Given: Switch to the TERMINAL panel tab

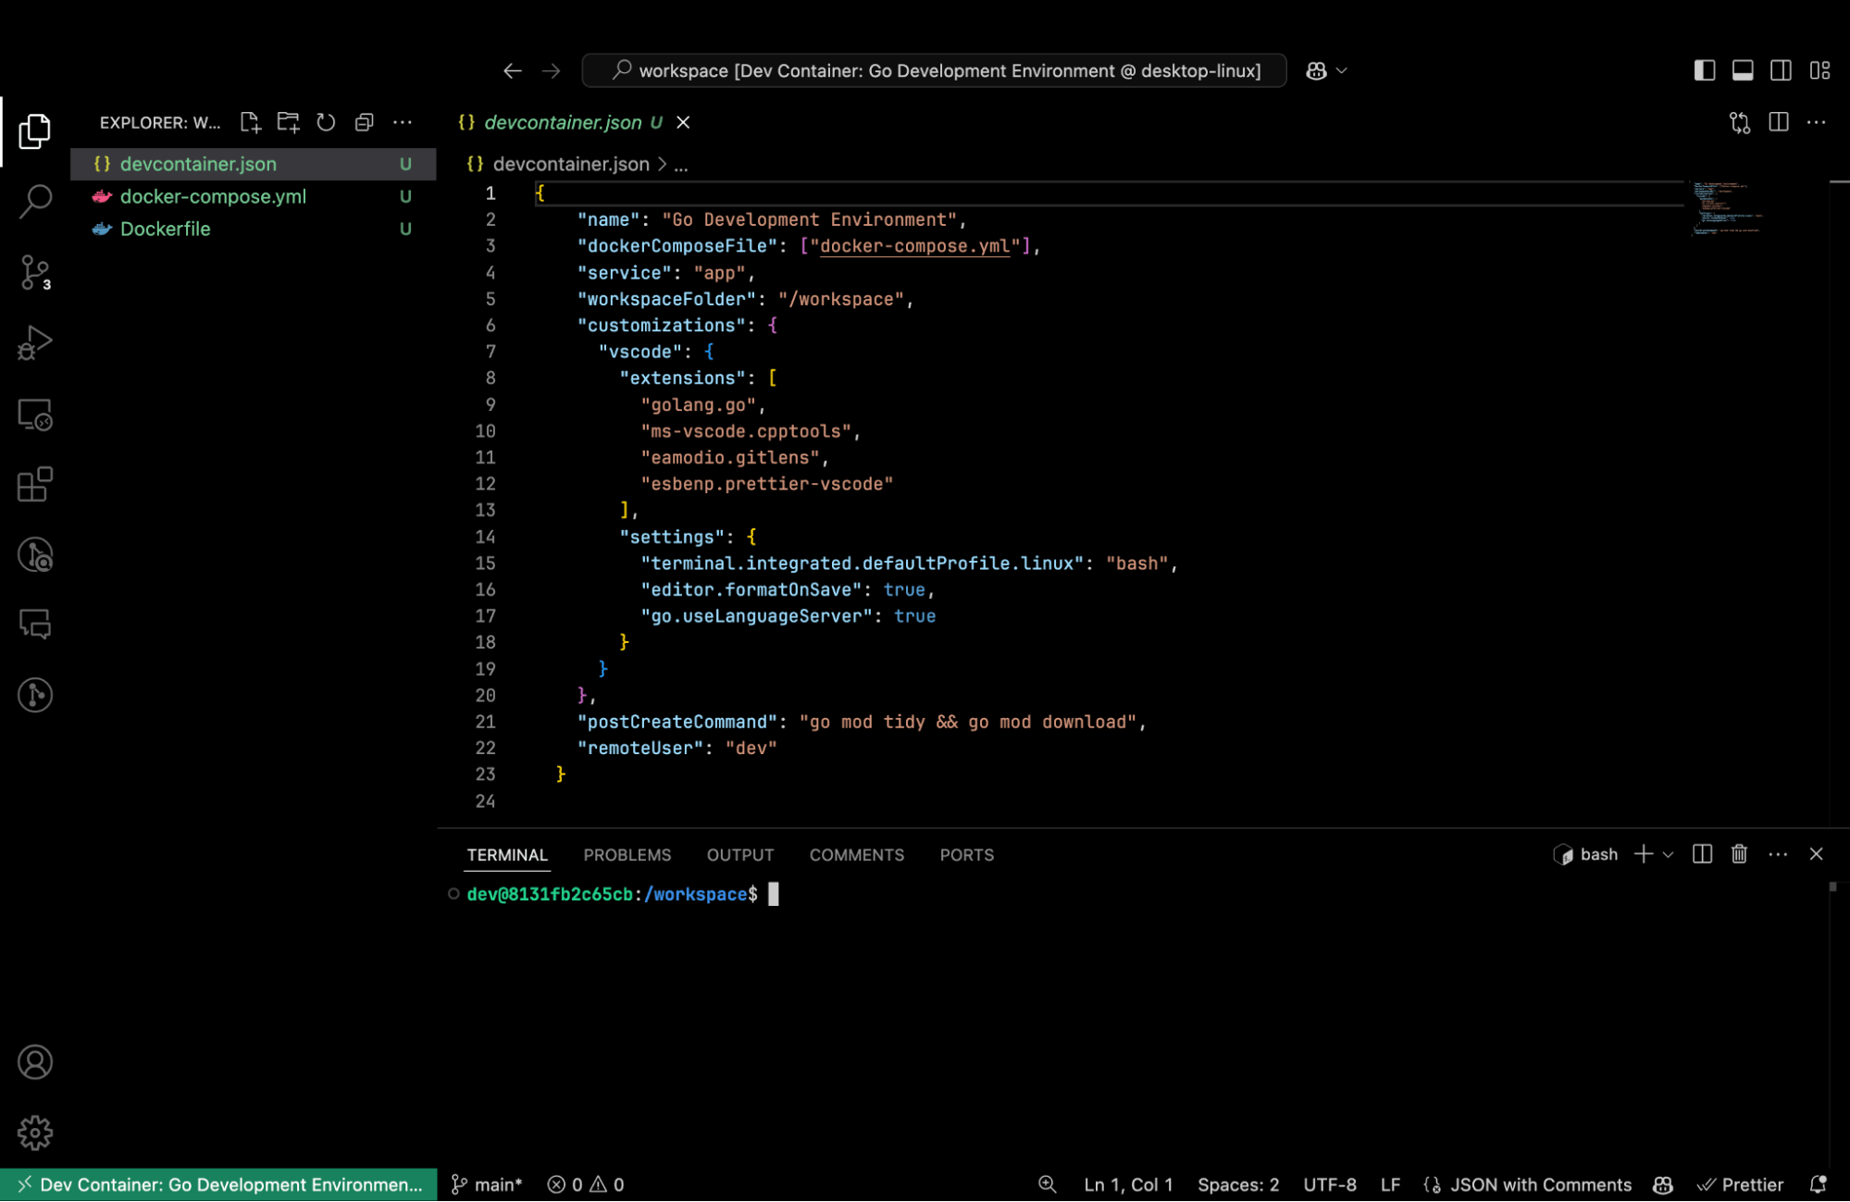Looking at the screenshot, I should point(507,855).
